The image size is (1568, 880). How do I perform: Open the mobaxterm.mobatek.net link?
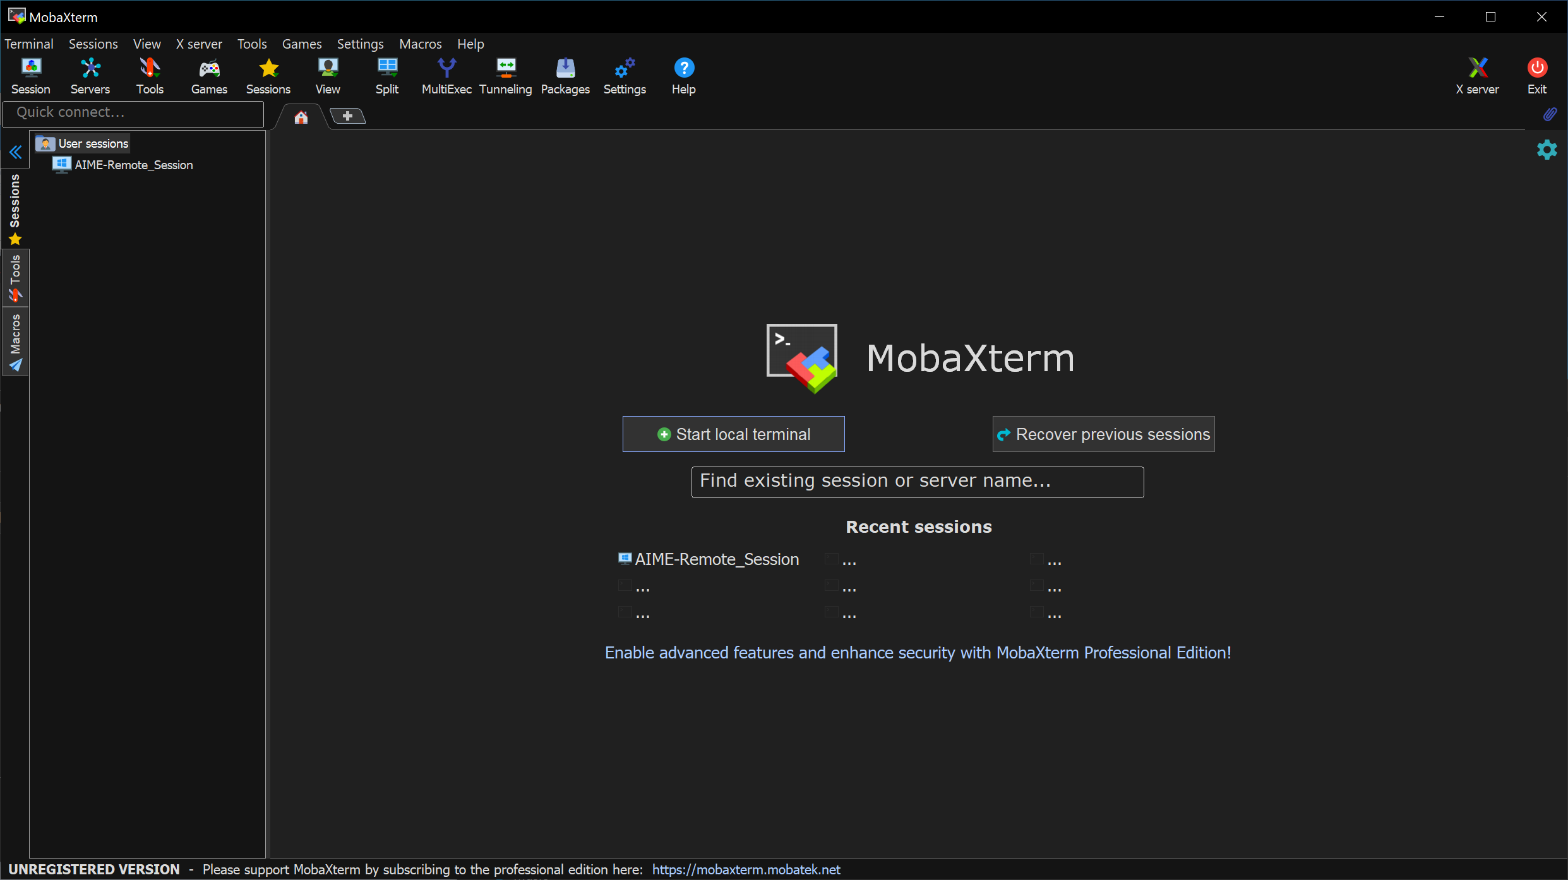point(746,869)
